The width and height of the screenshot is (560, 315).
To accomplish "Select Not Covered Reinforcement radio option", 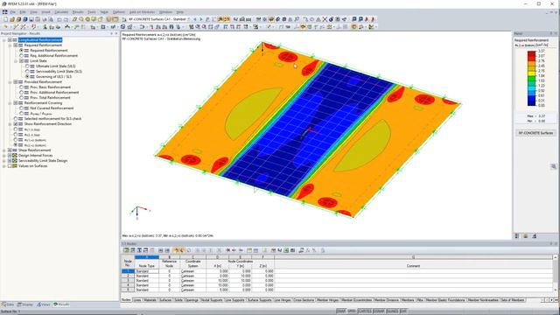I will click(x=21, y=108).
